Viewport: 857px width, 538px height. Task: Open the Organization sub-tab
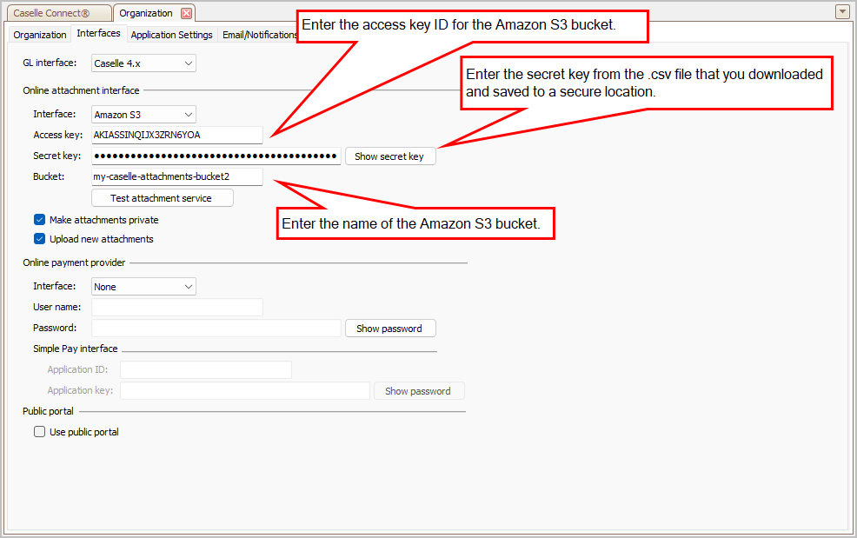(39, 35)
